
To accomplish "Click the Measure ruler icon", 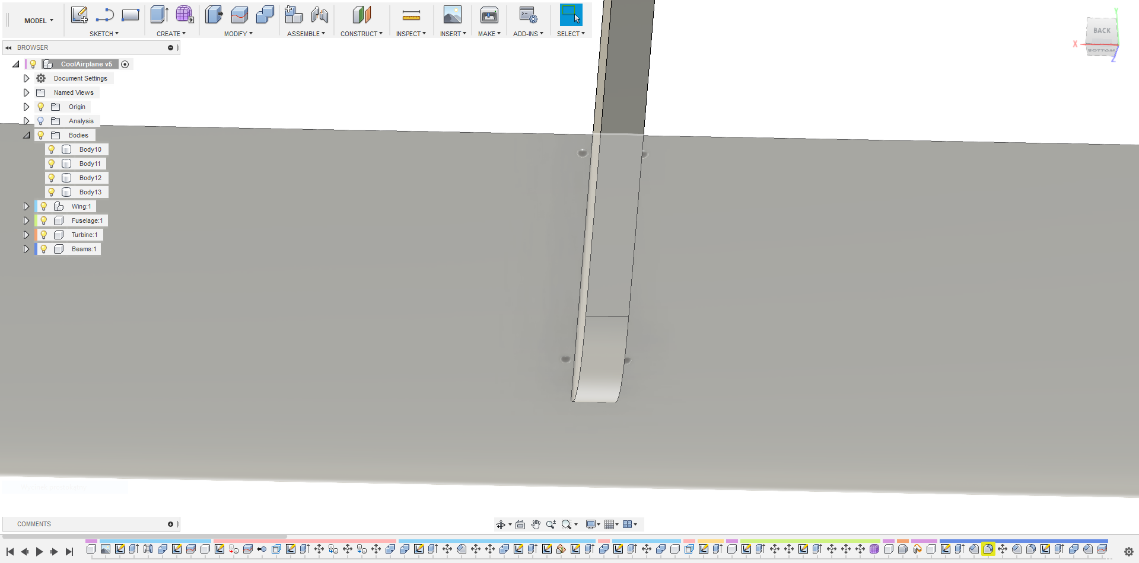I will [411, 15].
